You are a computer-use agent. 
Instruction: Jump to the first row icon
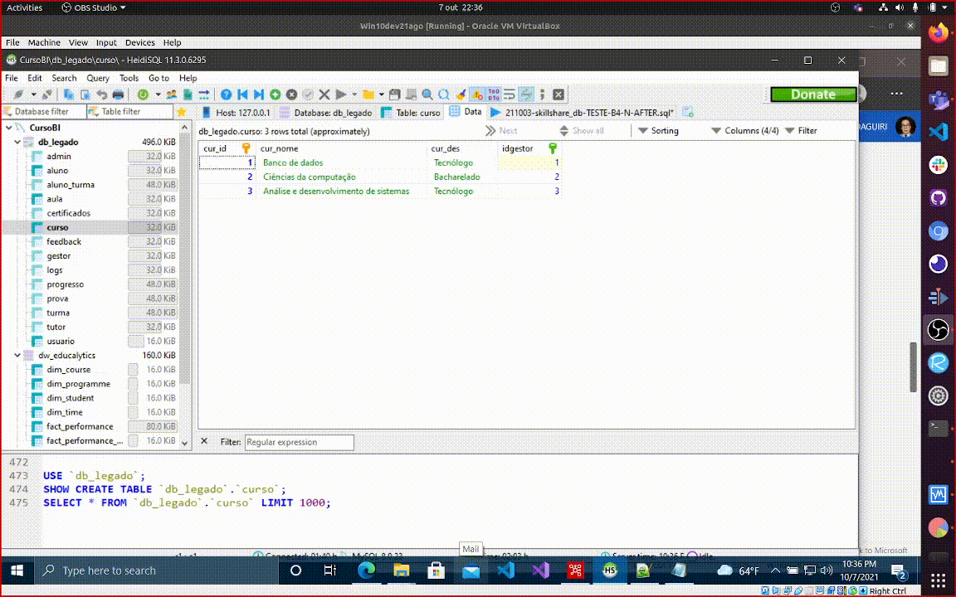coord(242,95)
